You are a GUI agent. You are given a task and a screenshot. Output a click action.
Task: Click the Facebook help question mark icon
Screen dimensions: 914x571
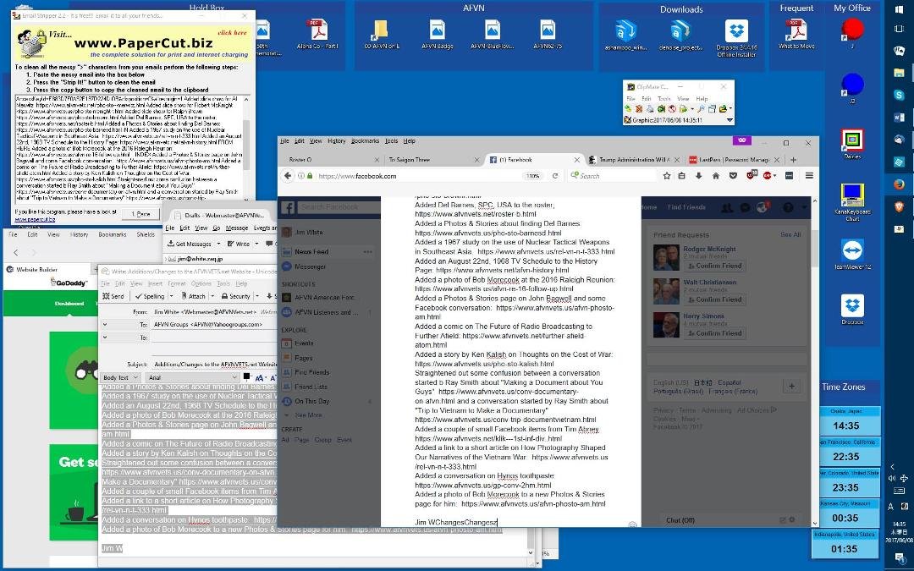click(788, 207)
